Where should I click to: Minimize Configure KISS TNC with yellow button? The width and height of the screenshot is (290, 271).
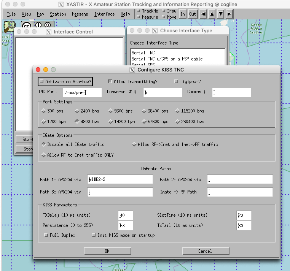(x=46, y=70)
